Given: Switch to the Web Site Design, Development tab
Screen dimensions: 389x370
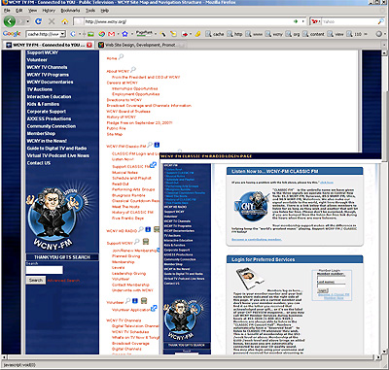Looking at the screenshot, I should tap(140, 45).
